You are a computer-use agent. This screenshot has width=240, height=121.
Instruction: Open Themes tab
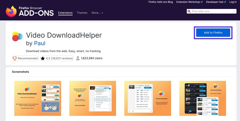point(82,13)
